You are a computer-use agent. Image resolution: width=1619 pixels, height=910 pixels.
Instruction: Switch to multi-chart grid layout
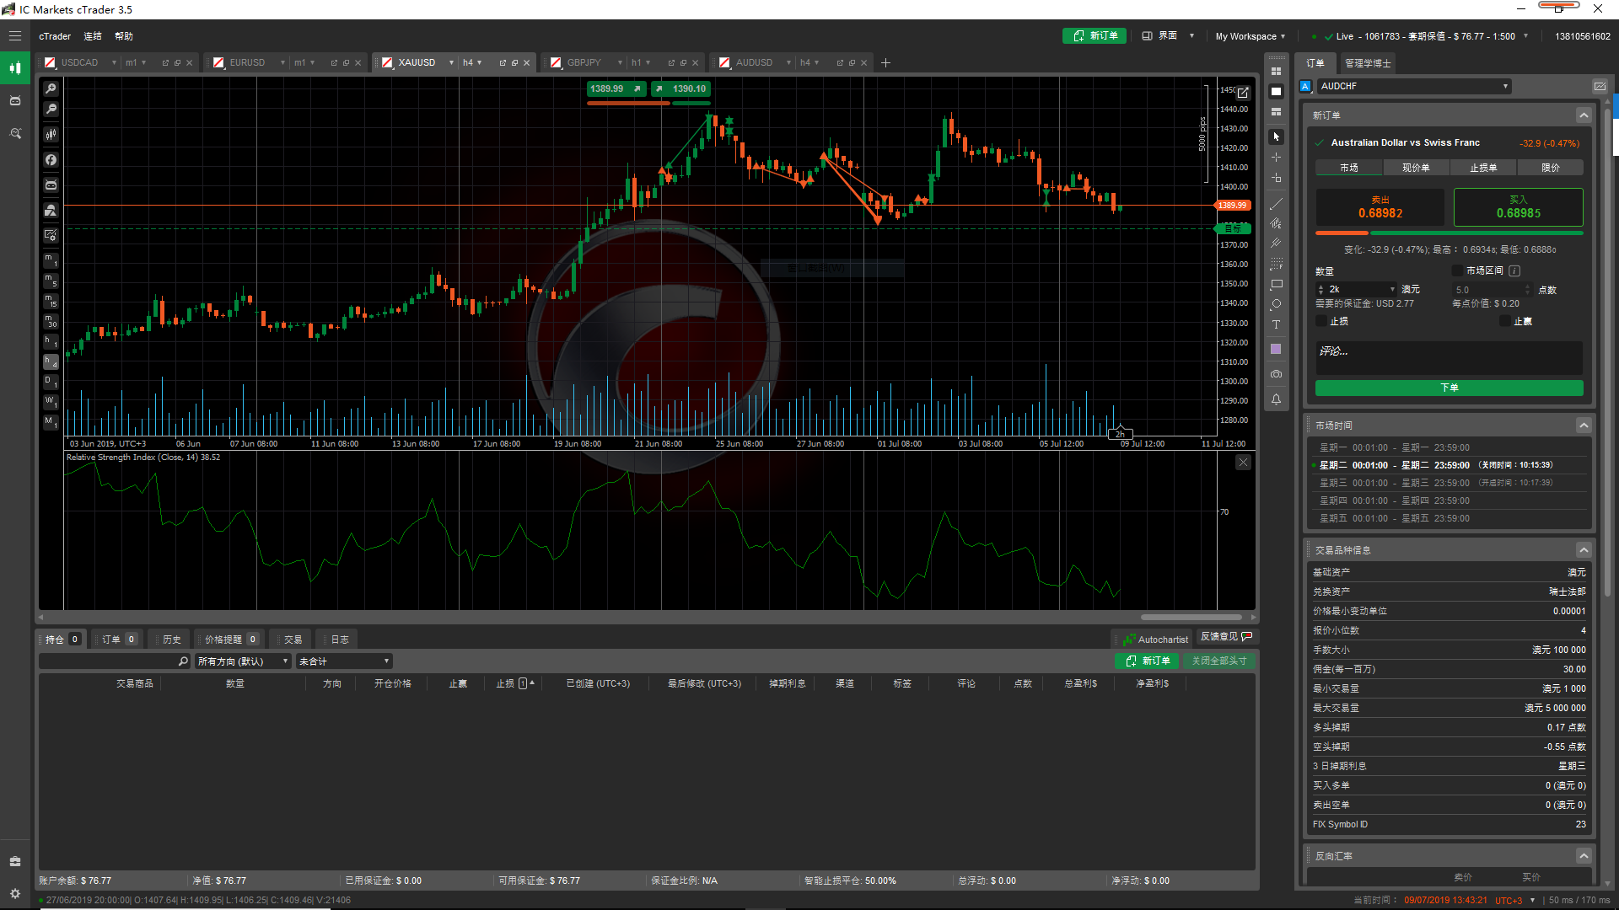coord(1276,72)
